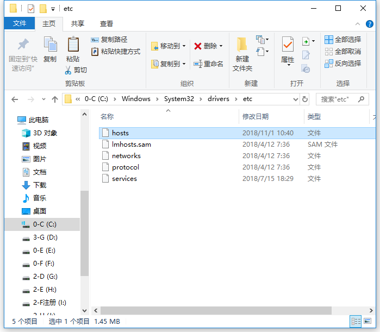Click the Pin to Quick Access icon

pos(23,45)
